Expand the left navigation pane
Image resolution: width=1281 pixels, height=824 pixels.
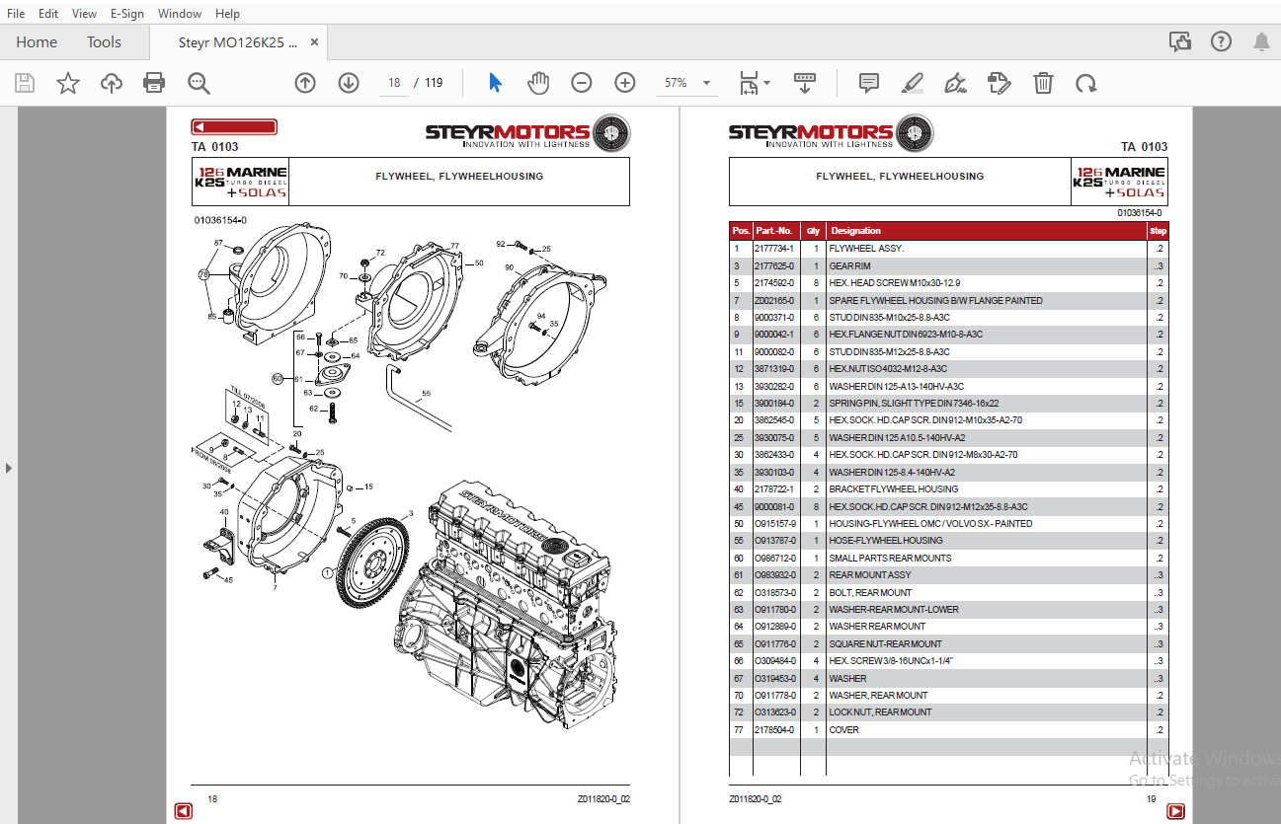(9, 468)
